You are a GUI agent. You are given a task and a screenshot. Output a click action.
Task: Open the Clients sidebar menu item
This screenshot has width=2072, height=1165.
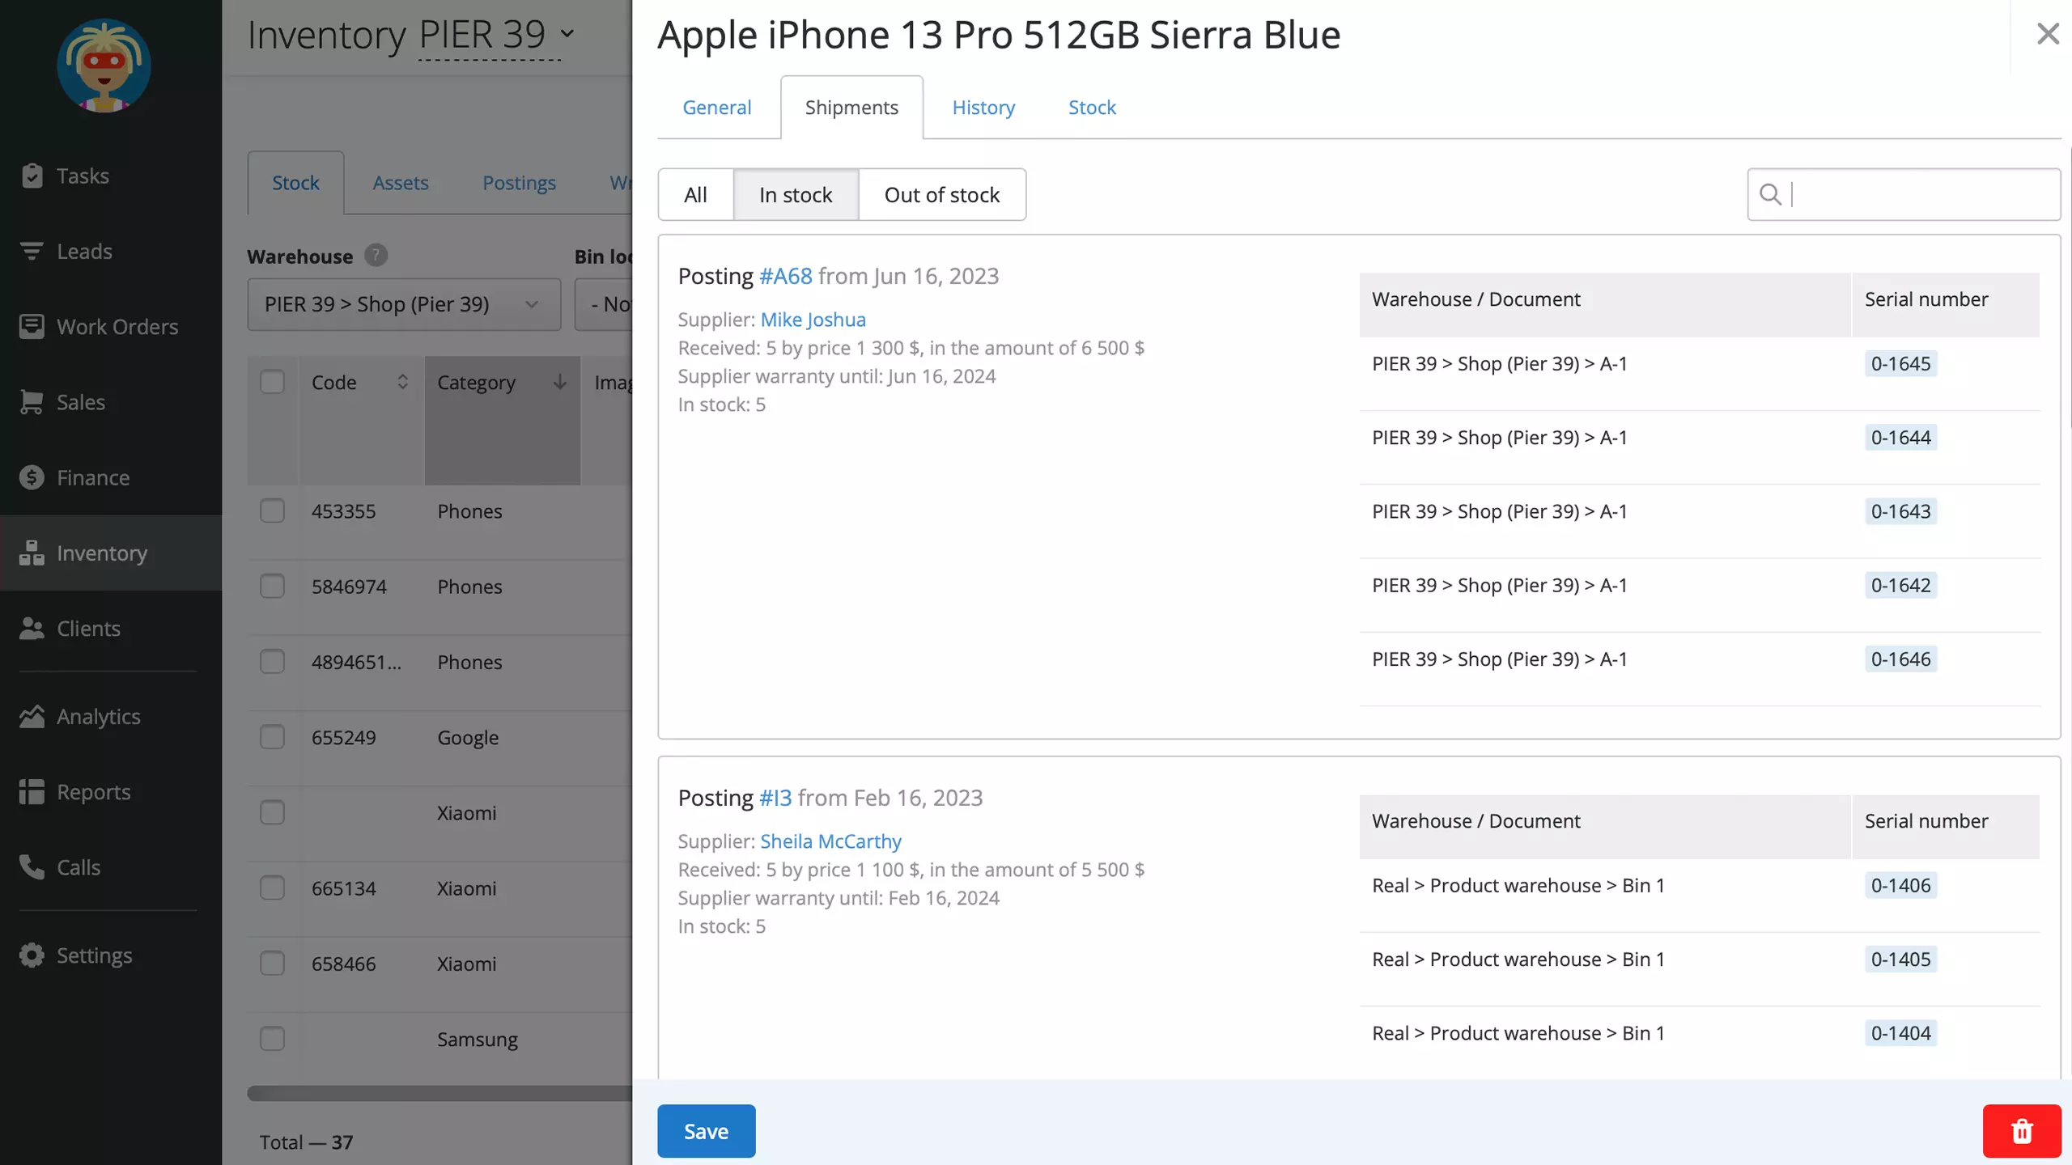coord(111,629)
